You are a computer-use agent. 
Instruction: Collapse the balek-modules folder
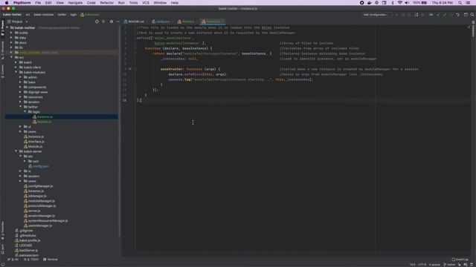pos(16,72)
